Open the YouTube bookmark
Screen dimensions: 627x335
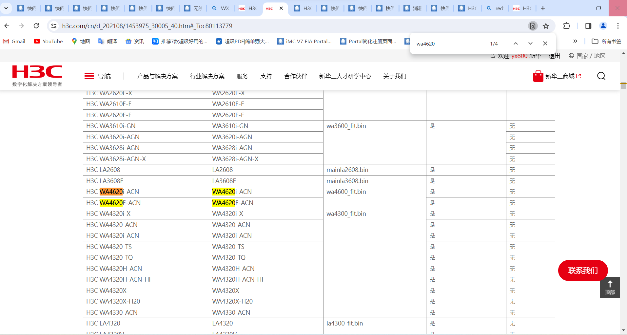click(49, 41)
